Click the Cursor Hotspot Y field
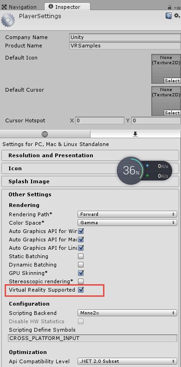The width and height of the screenshot is (181, 367). pos(156,121)
